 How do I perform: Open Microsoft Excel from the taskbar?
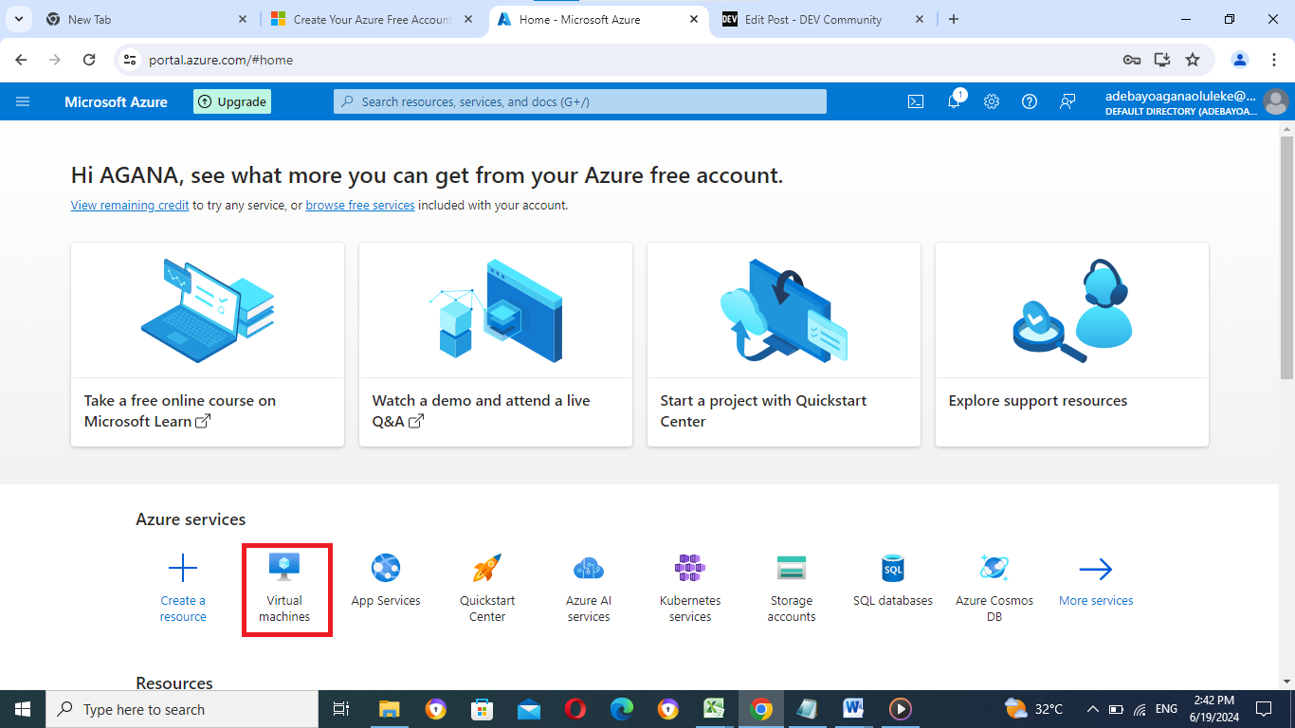[714, 709]
